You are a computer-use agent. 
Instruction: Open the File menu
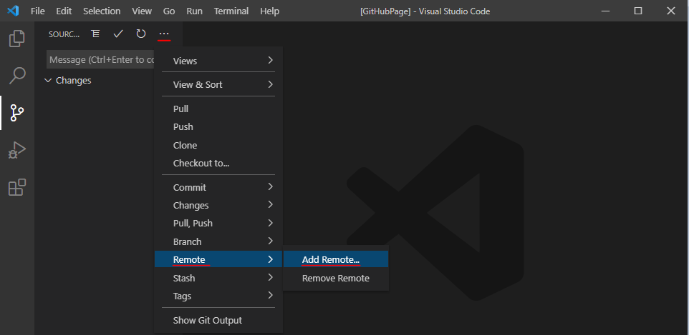[38, 11]
